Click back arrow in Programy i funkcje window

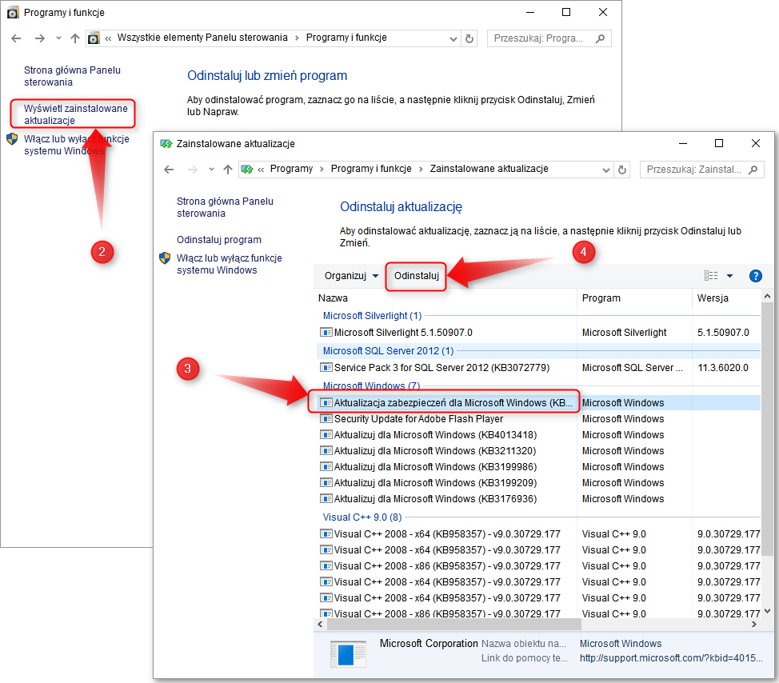[x=17, y=38]
